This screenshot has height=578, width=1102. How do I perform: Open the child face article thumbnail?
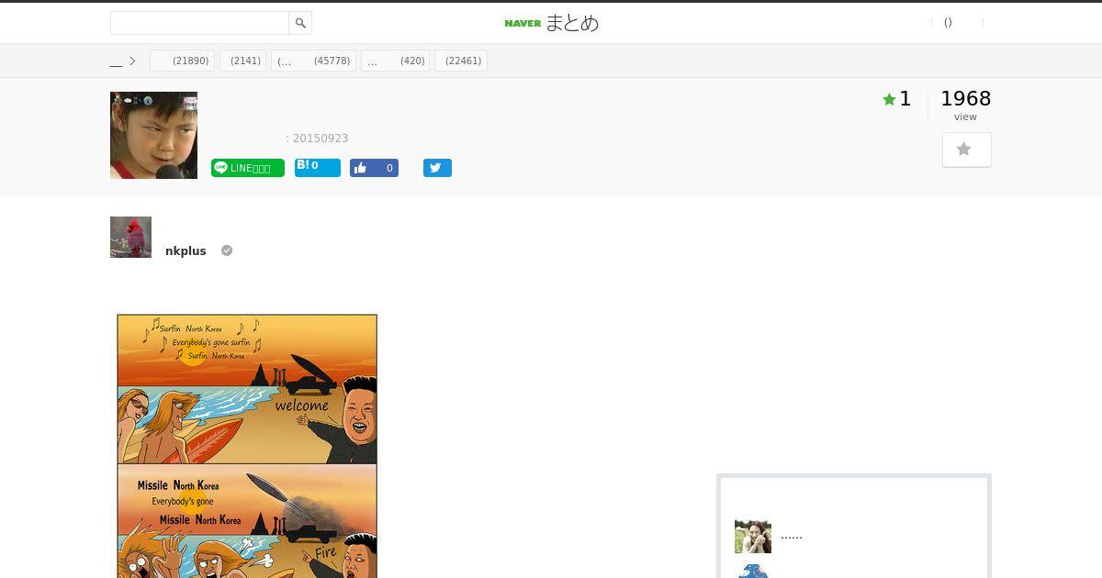click(x=153, y=135)
